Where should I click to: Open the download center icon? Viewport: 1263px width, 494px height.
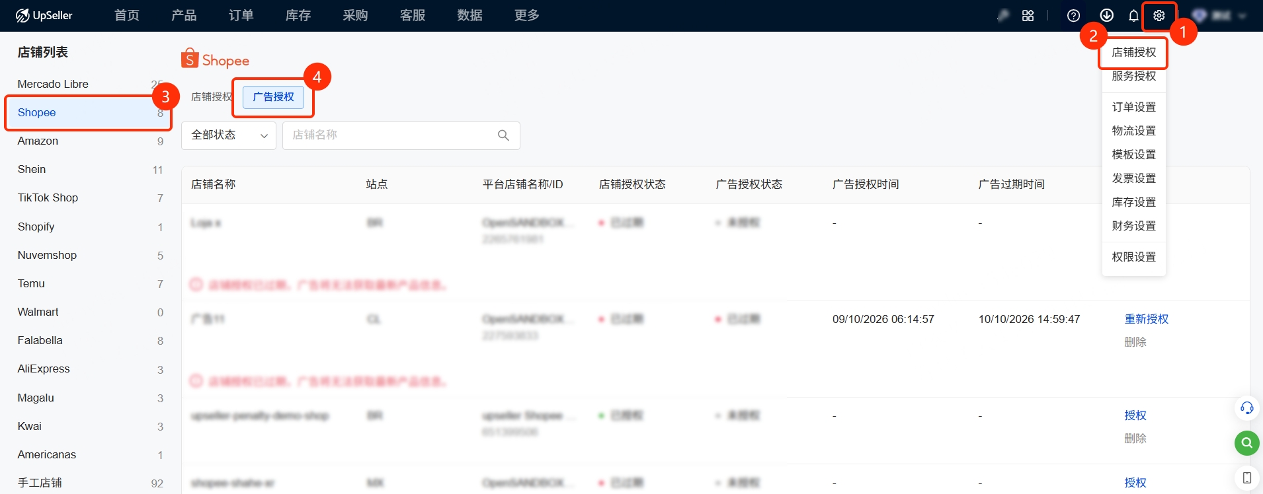(1106, 15)
